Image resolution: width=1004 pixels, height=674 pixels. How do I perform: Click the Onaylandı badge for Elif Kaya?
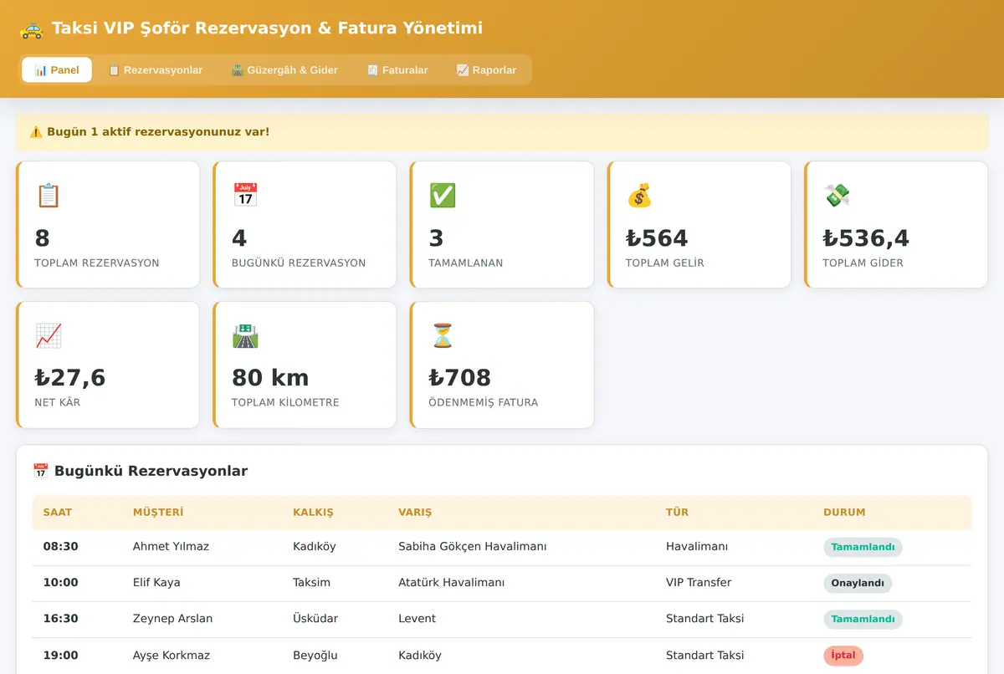(x=858, y=584)
